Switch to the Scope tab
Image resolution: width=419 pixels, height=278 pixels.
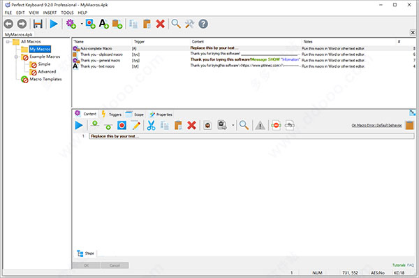point(135,114)
